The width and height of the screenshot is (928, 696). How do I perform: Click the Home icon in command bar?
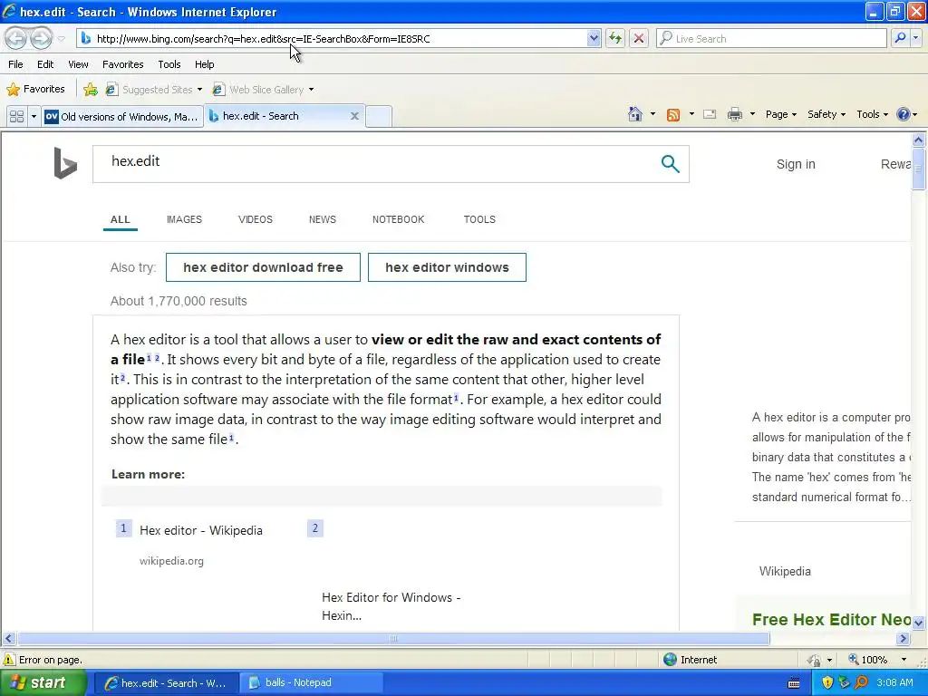pyautogui.click(x=635, y=114)
